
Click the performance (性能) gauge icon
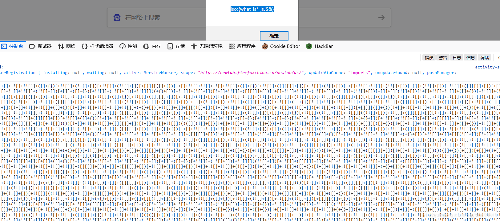(123, 46)
